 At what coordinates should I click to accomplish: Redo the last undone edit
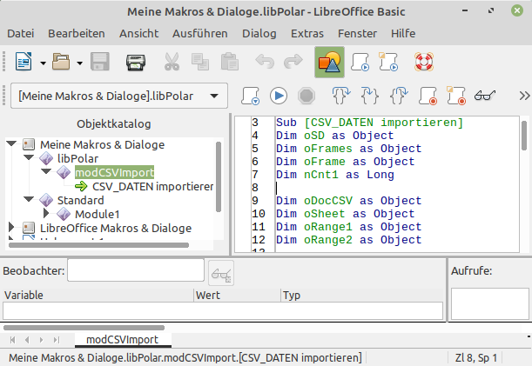click(293, 62)
